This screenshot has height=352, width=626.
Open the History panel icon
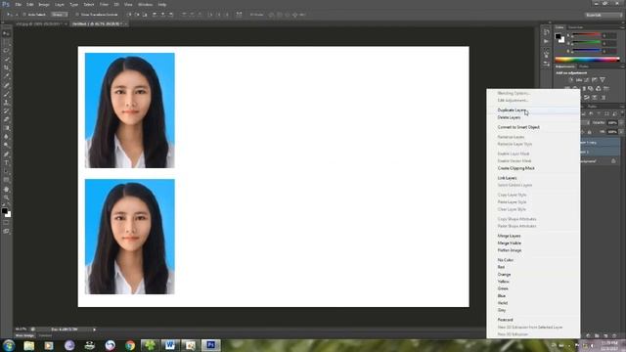coord(546,32)
